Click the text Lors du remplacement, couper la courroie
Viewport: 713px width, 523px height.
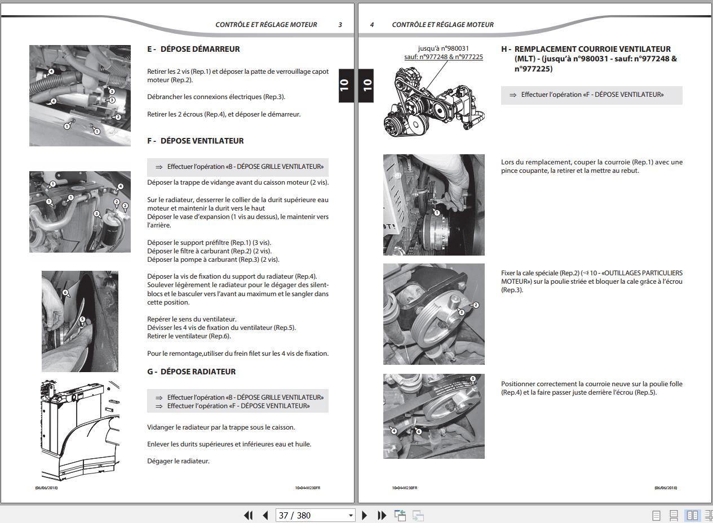592,167
